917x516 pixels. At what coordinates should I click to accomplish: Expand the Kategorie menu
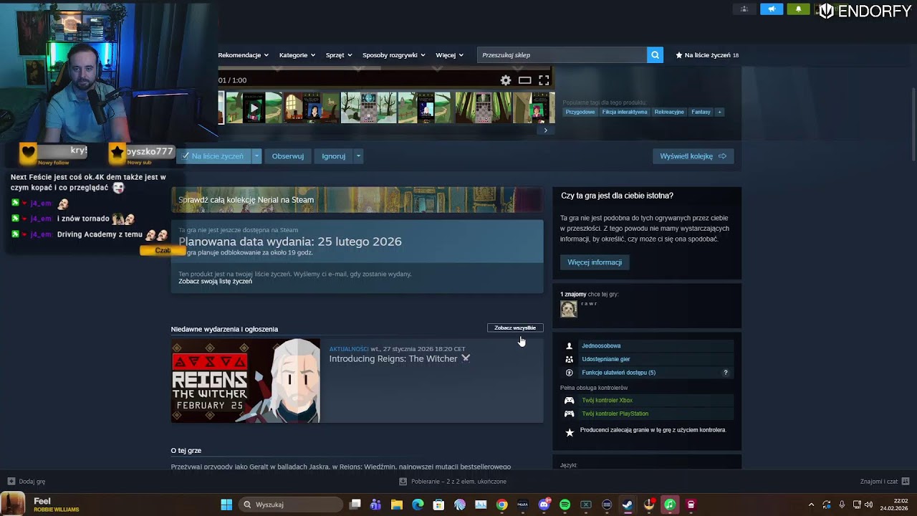(x=297, y=55)
